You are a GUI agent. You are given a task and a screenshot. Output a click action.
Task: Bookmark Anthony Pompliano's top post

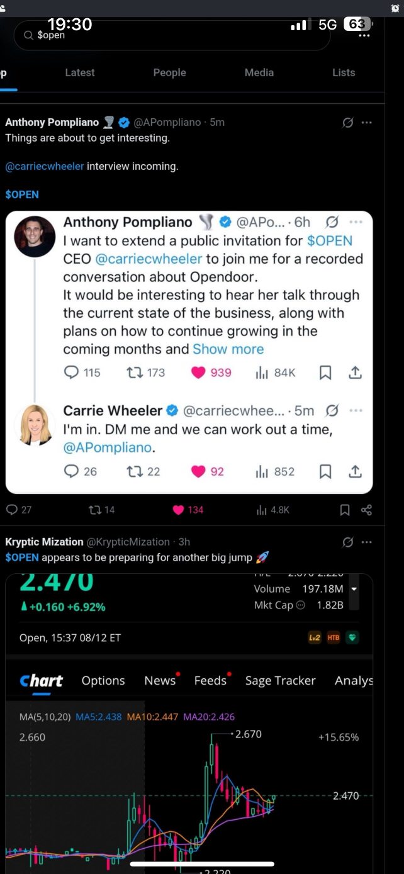tap(345, 510)
